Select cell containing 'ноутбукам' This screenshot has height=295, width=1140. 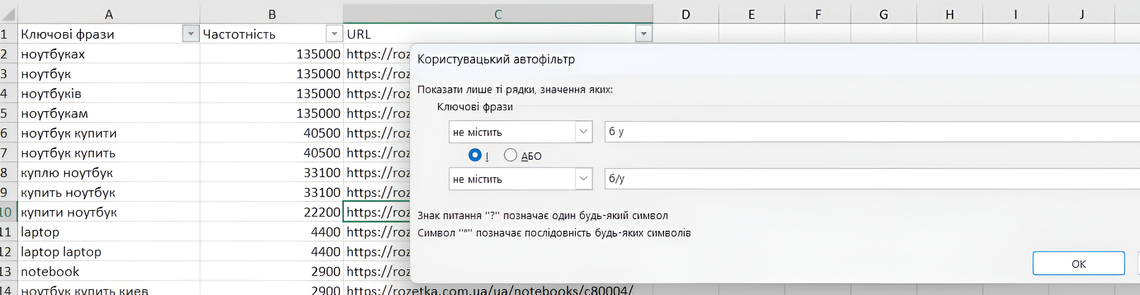tap(109, 113)
